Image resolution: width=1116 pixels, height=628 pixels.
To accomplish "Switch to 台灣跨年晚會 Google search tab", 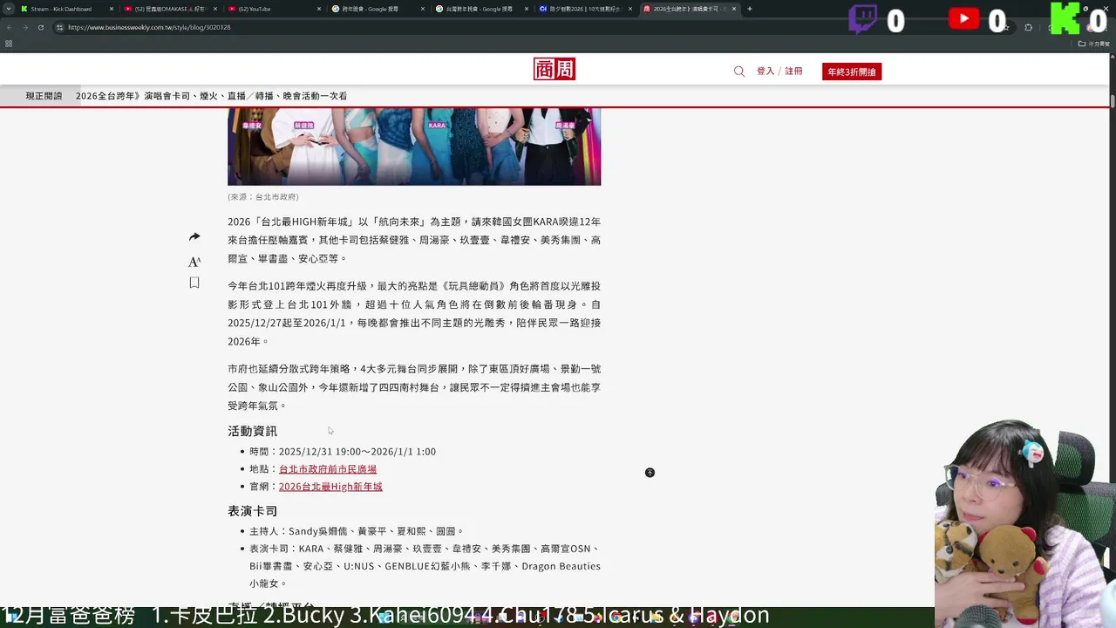I will coord(481,9).
